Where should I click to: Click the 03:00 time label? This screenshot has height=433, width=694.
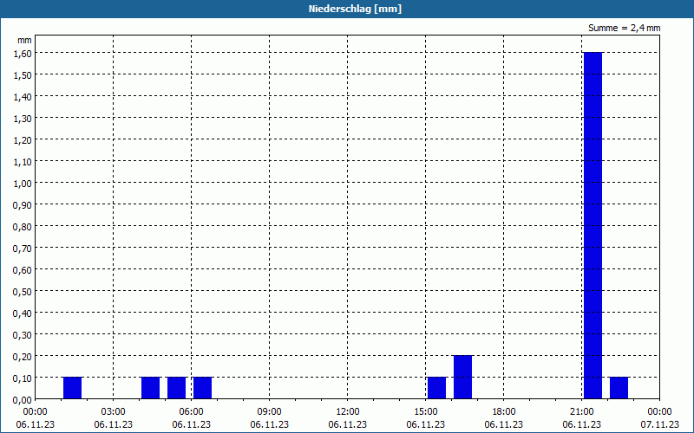point(113,412)
